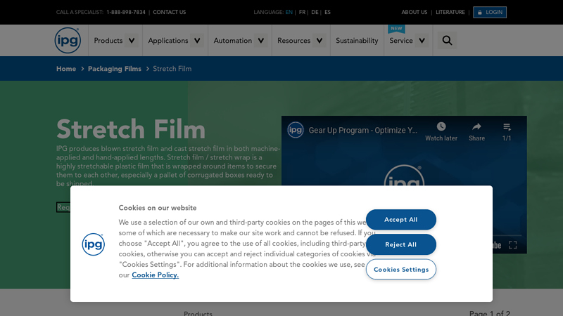Viewport: 563px width, 316px height.
Task: Open the video playlist 1/1 icon
Action: [507, 127]
